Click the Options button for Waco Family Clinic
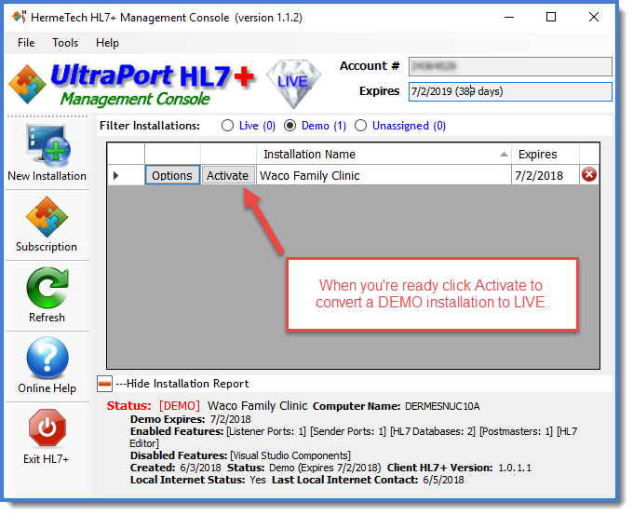Screen dimensions: 633x516 tap(172, 175)
